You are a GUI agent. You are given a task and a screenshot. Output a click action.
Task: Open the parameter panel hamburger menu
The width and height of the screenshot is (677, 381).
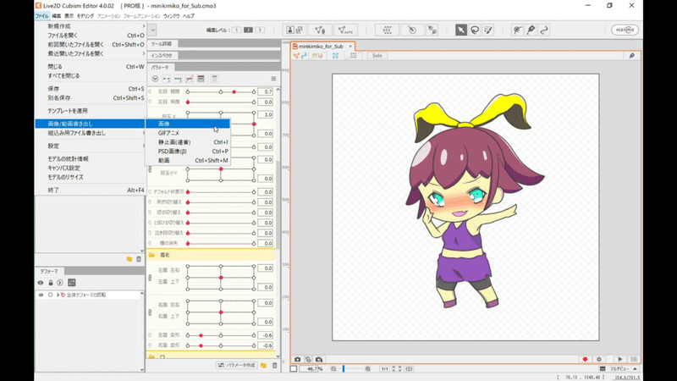coord(273,79)
